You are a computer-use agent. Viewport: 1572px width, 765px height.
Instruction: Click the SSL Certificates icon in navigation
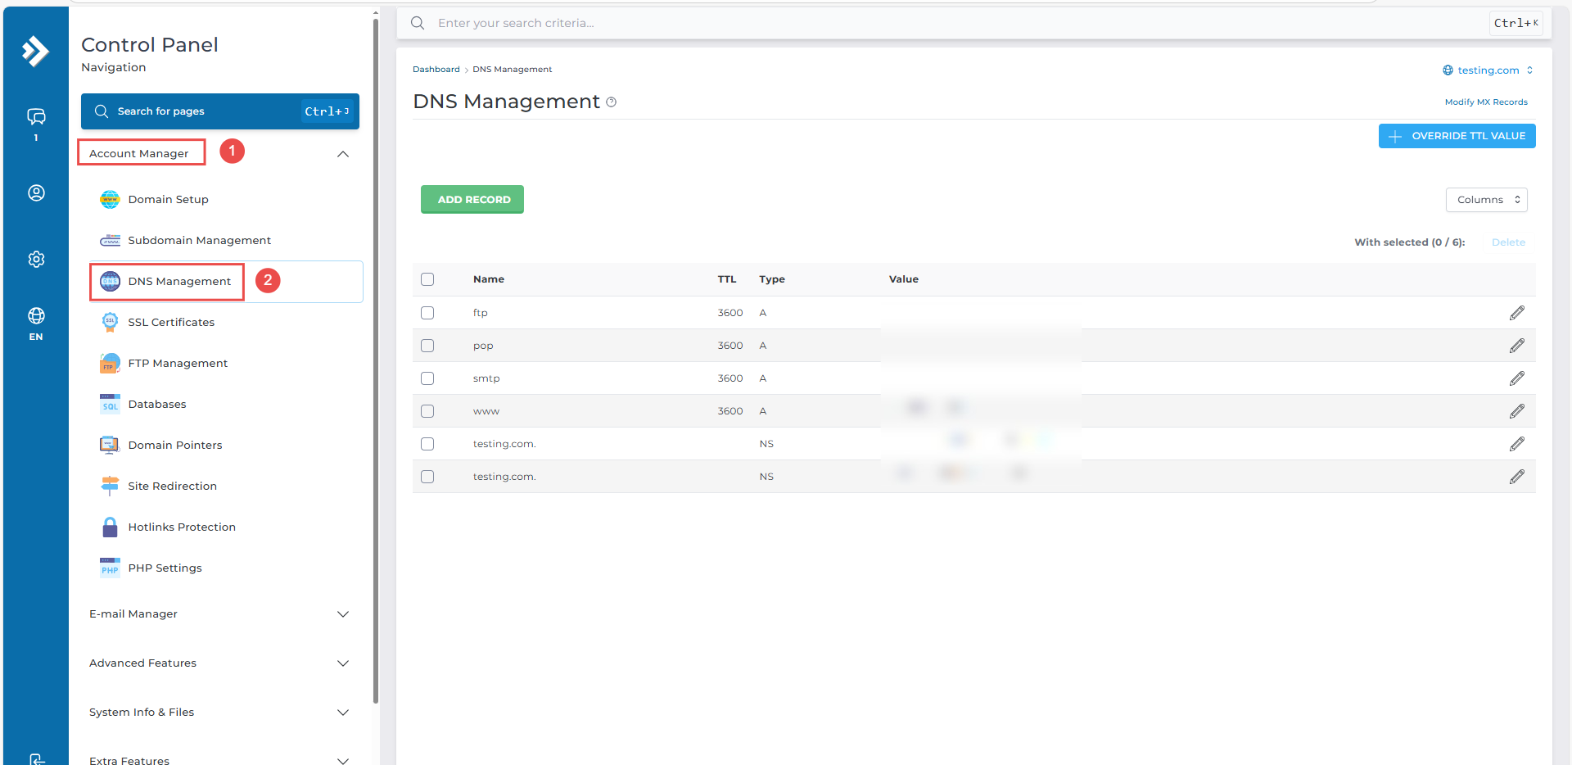click(110, 322)
